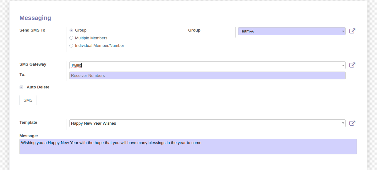Choose Individual Member/Number radio option
This screenshot has height=170, width=377.
71,46
